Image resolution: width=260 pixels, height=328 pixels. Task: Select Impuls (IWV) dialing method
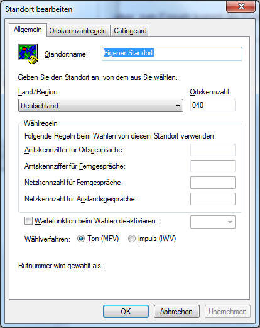pyautogui.click(x=131, y=239)
